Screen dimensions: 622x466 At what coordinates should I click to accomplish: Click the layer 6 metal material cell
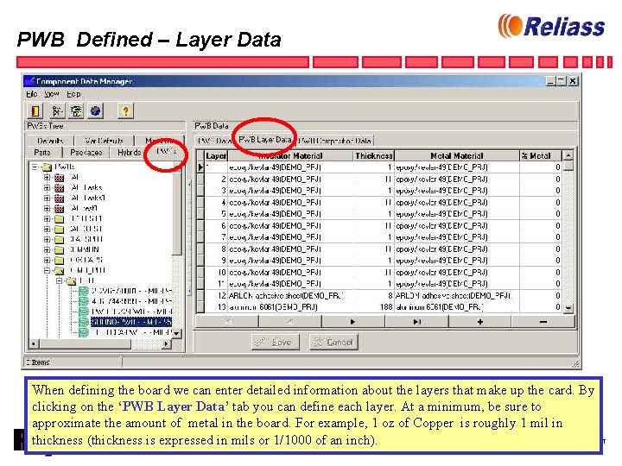pyautogui.click(x=457, y=226)
